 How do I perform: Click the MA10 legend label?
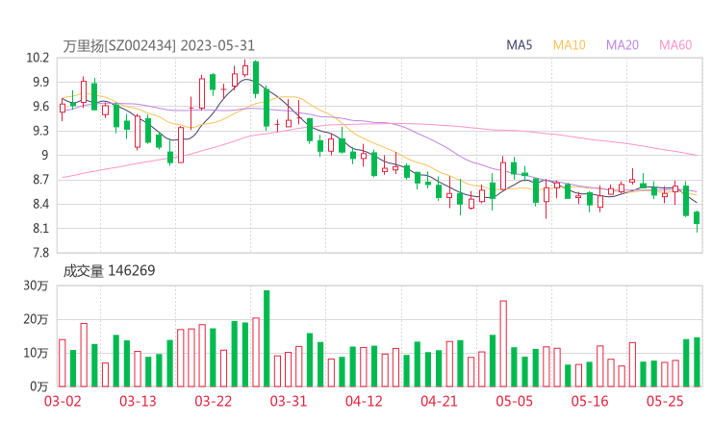point(569,45)
